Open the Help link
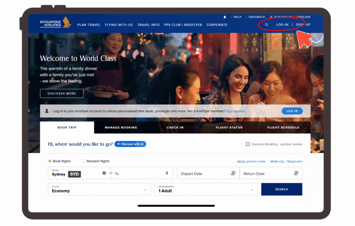The image size is (355, 226). tap(237, 17)
